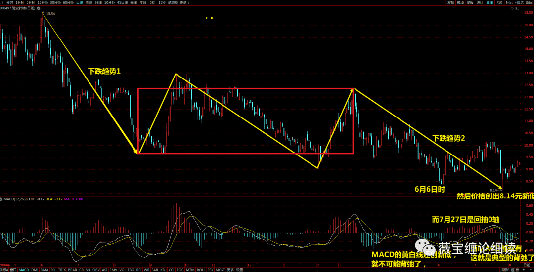Image resolution: width=534 pixels, height=272 pixels.
Task: Select the MTM indicator tab
Action: (x=190, y=270)
